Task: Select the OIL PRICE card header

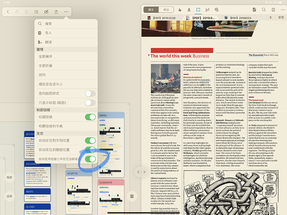Action: [37, 207]
